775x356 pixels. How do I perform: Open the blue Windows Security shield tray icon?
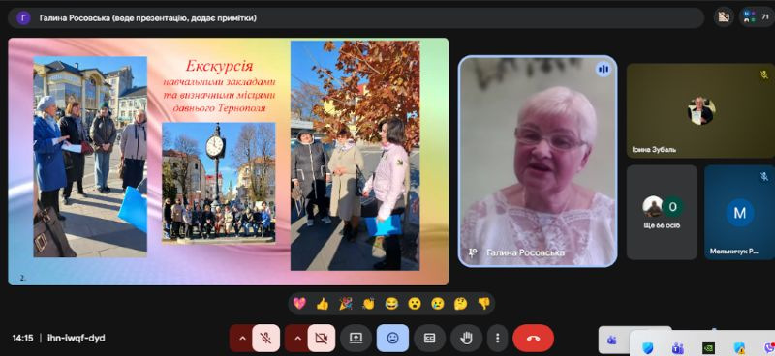click(647, 348)
